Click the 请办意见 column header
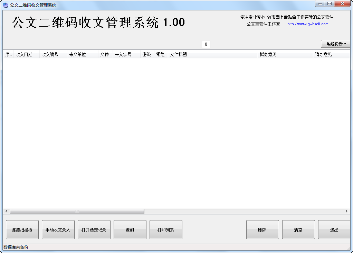 tap(331, 54)
